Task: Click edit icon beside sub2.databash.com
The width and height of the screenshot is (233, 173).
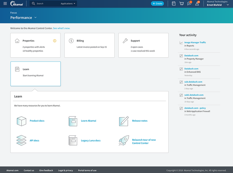Action: coord(181,95)
